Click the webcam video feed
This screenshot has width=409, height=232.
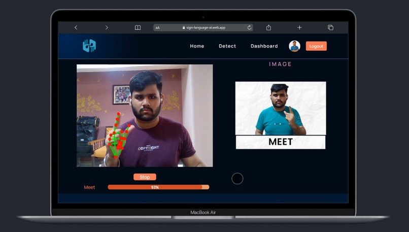tap(145, 116)
